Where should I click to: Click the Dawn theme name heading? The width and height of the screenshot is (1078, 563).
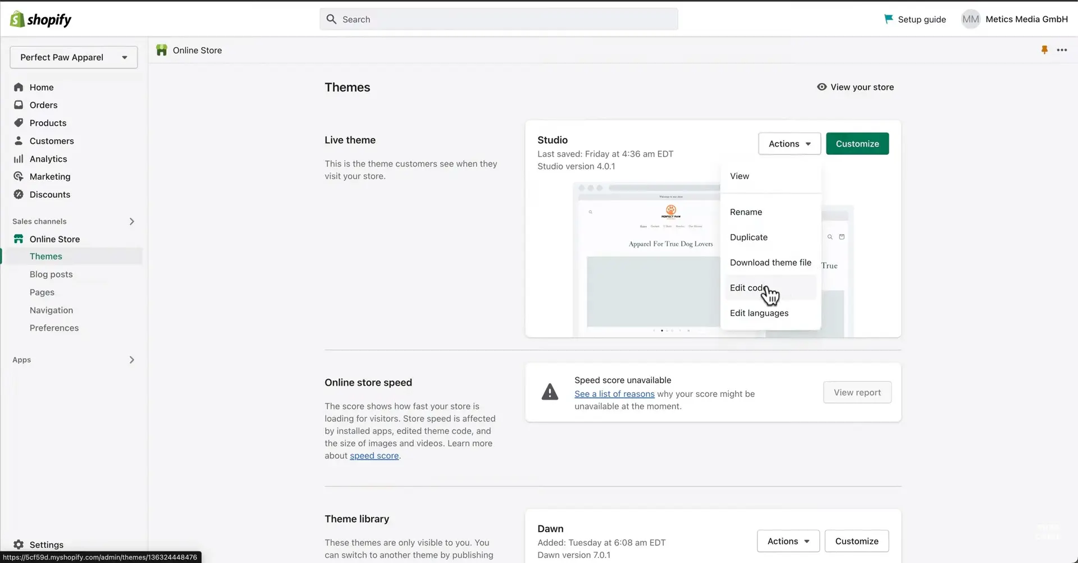550,529
